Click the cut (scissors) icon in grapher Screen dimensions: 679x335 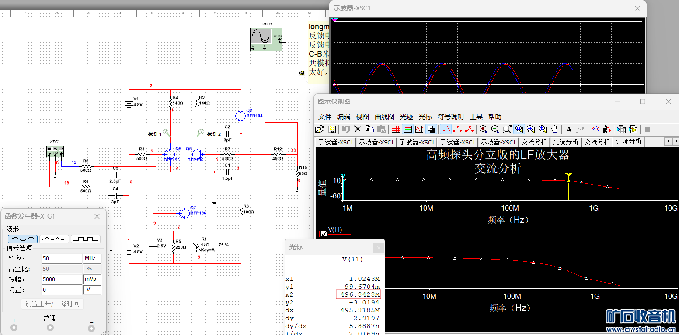tap(357, 129)
